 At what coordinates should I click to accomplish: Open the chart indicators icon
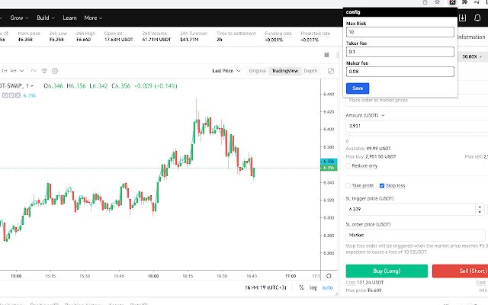pyautogui.click(x=34, y=71)
